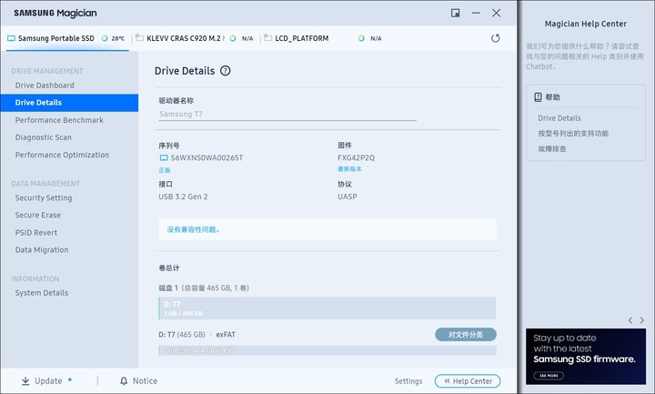
Task: Click the Samsung SSD firmware banner image
Action: (586, 357)
